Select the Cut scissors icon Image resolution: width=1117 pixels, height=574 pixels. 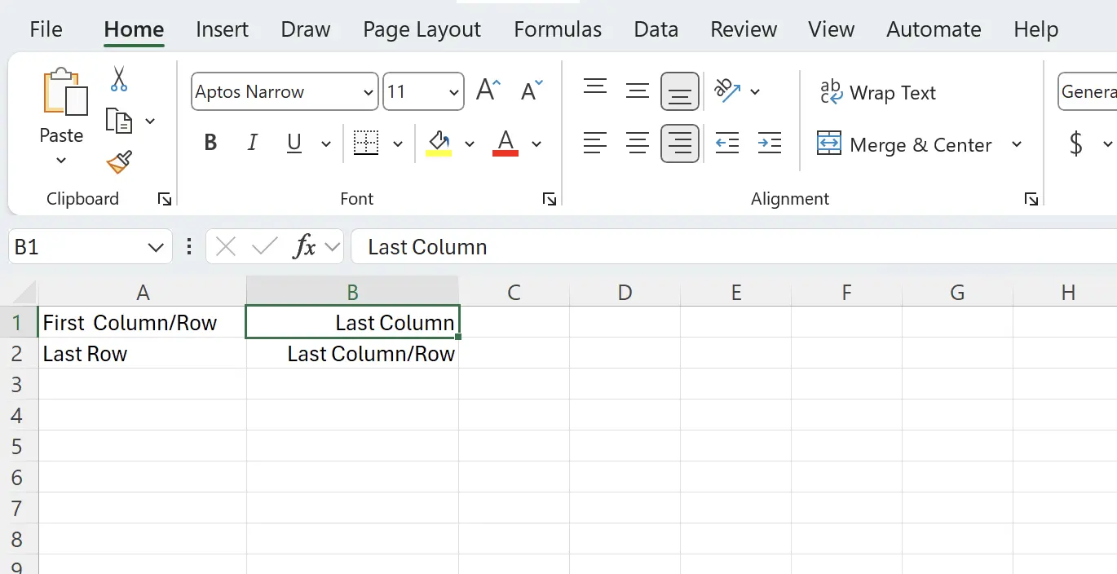[x=118, y=77]
